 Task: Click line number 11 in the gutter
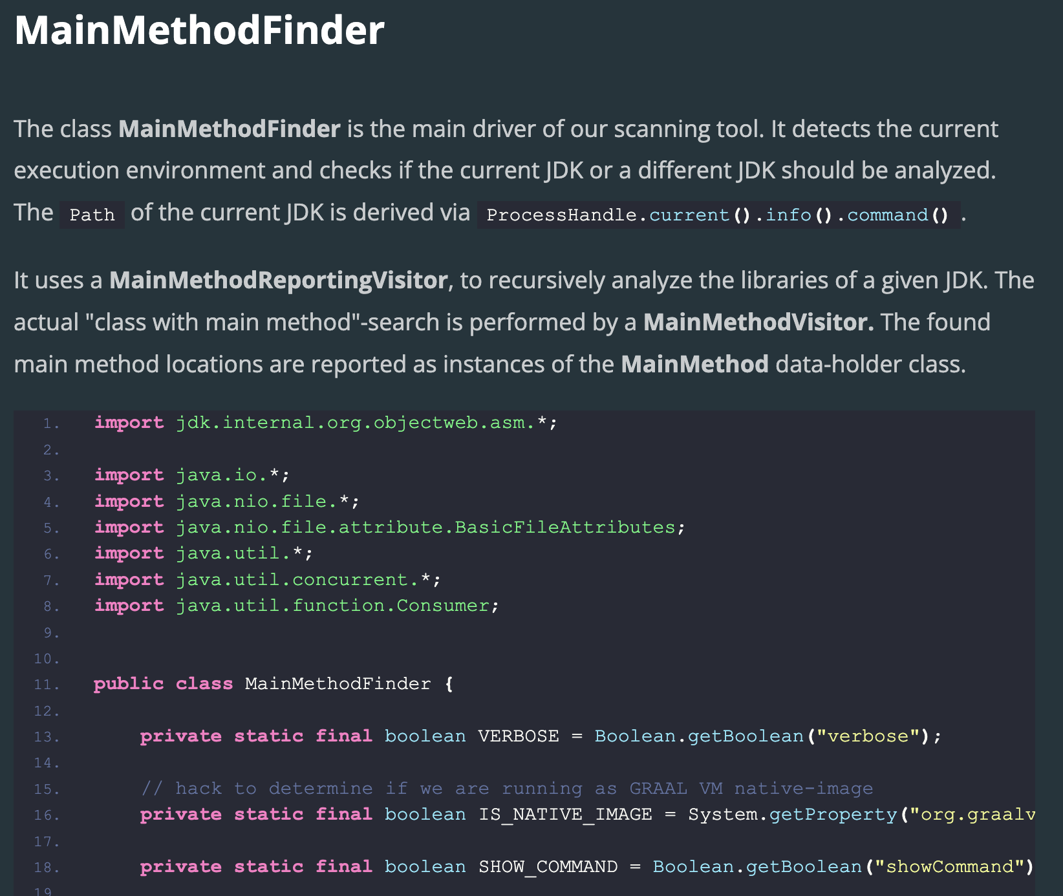click(47, 685)
